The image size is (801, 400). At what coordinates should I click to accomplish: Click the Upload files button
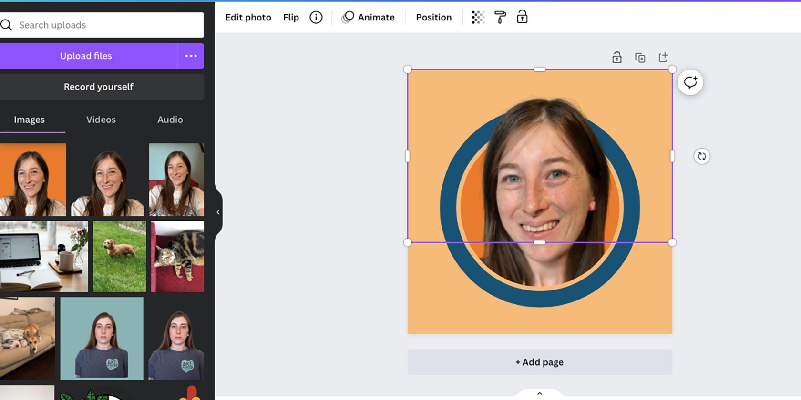tap(86, 56)
